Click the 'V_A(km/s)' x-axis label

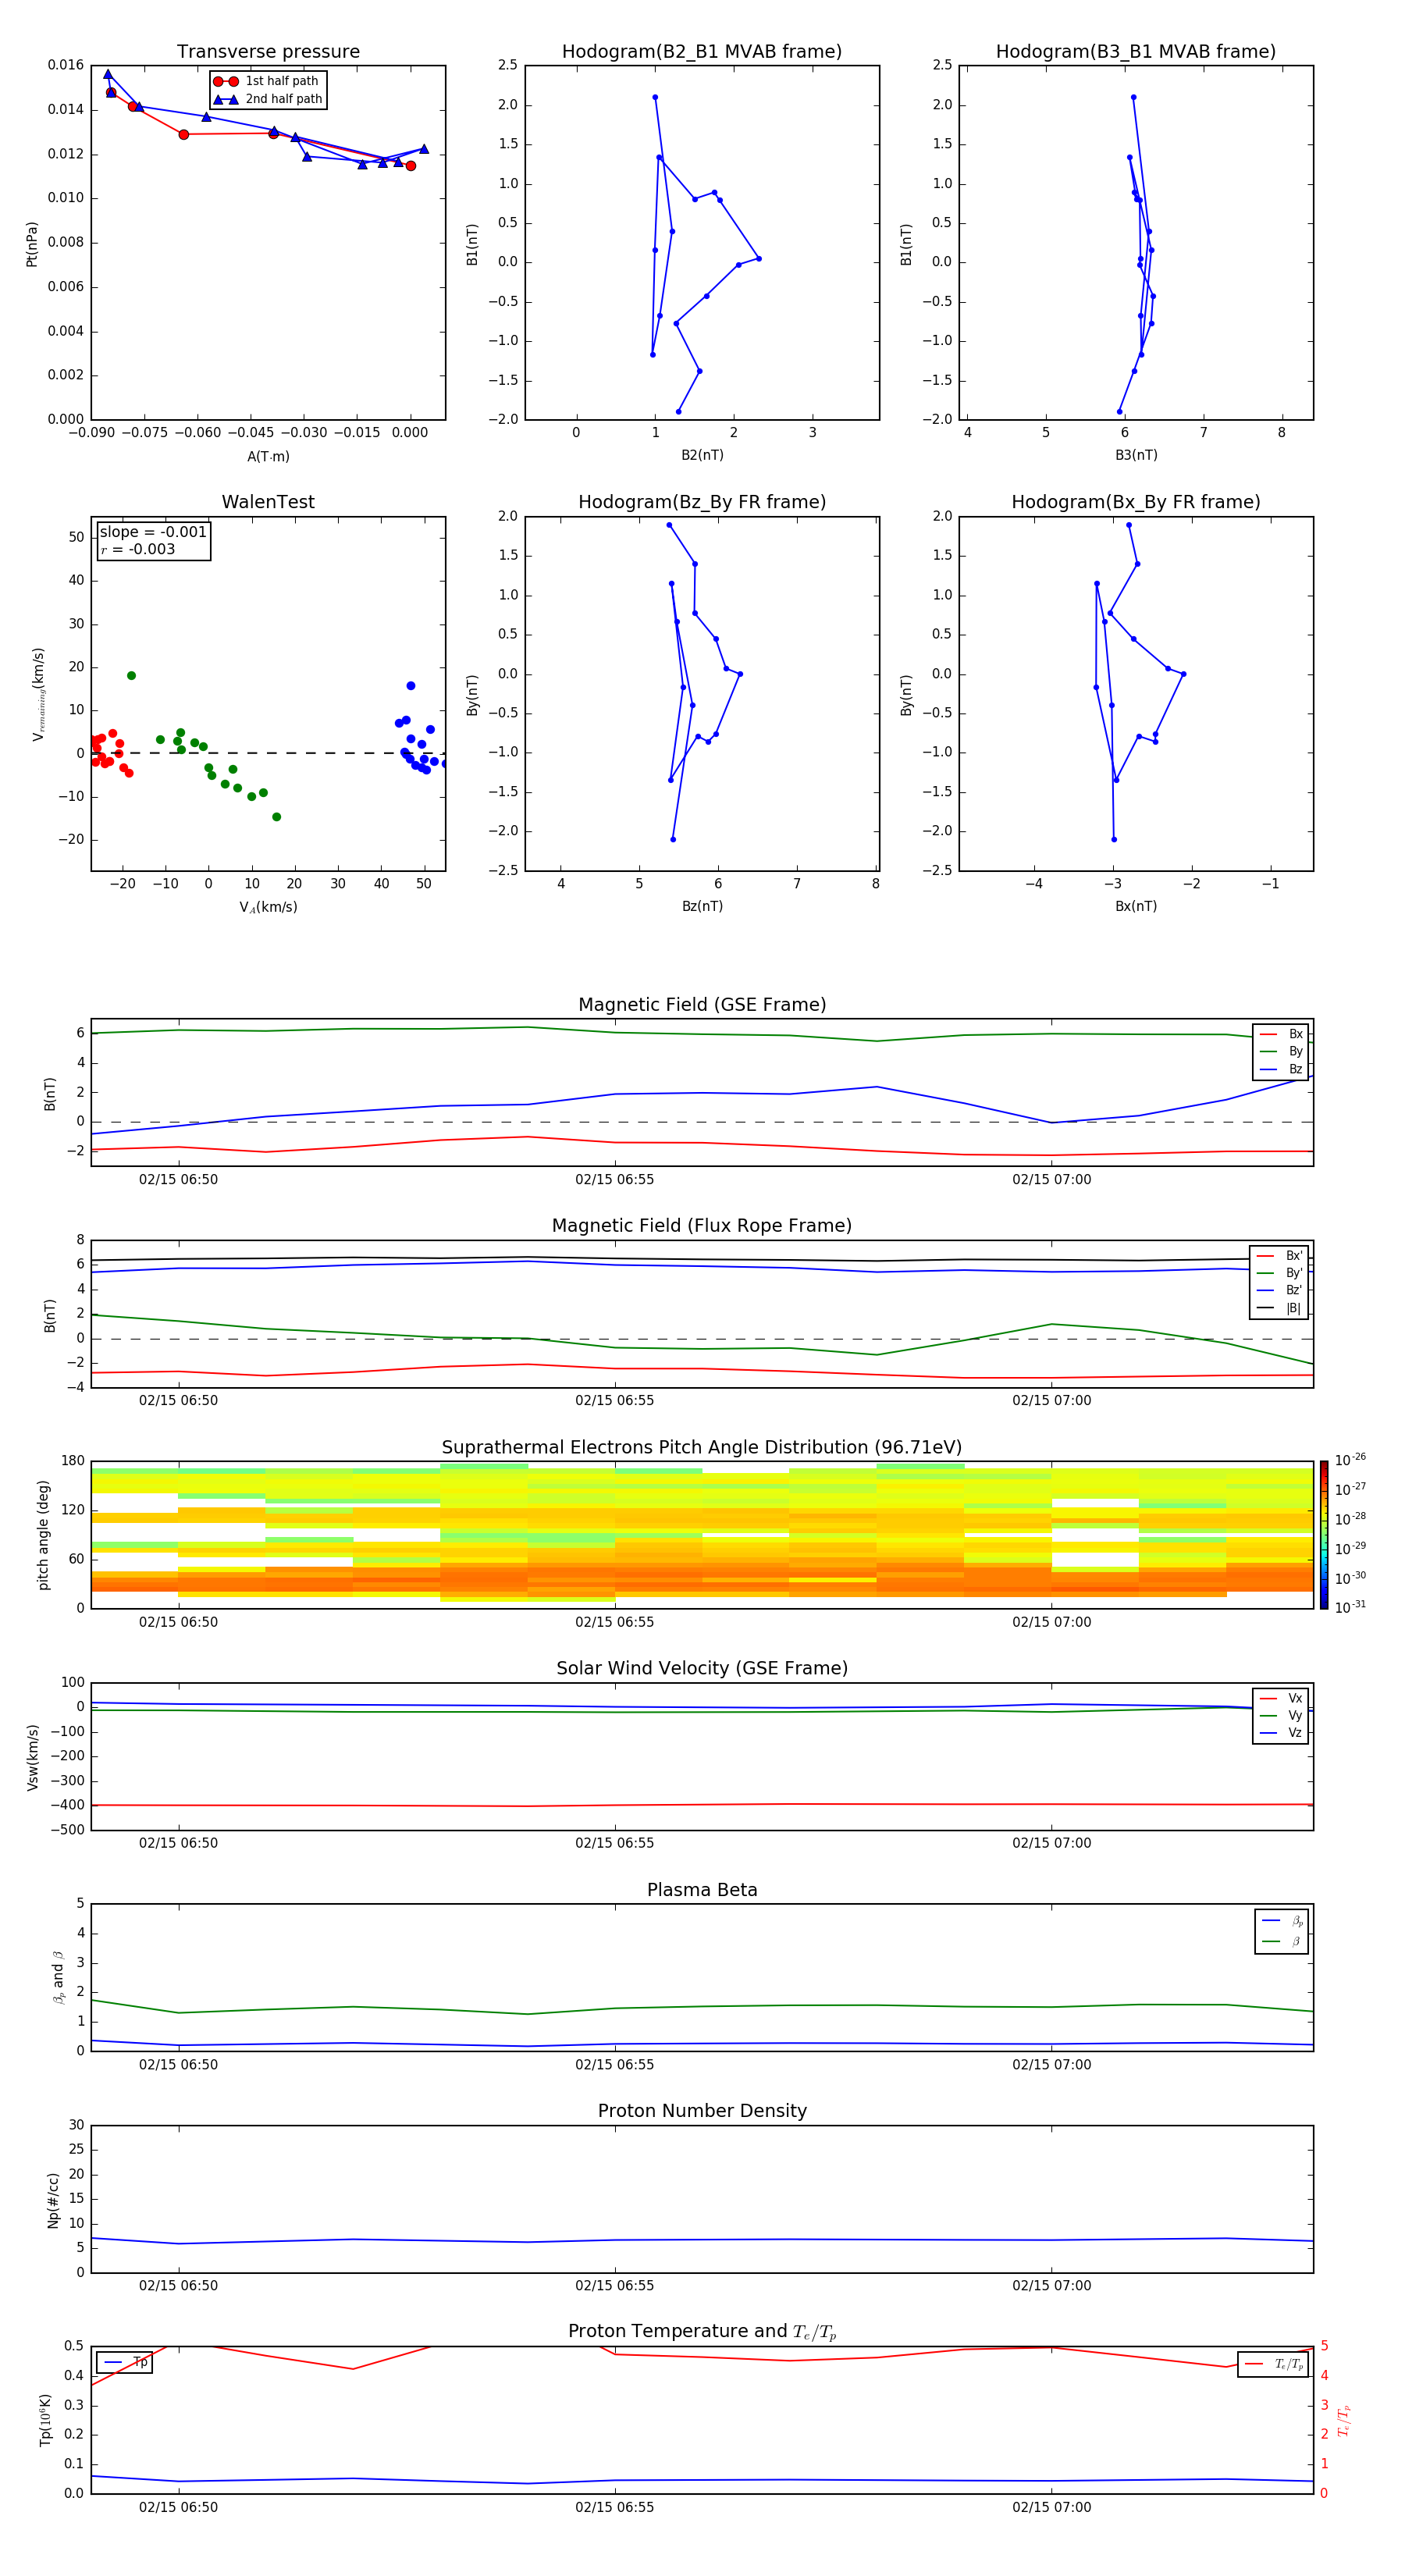(268, 907)
